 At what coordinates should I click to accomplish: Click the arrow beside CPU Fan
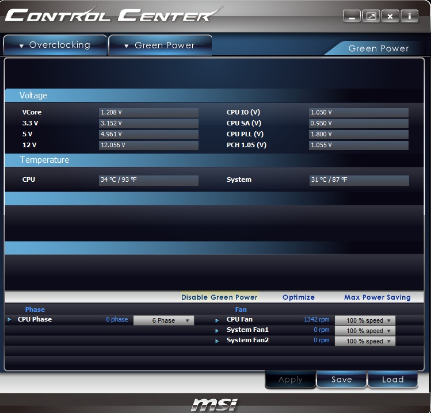217,320
